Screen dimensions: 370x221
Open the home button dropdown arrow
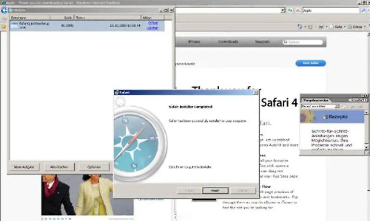[305, 27]
